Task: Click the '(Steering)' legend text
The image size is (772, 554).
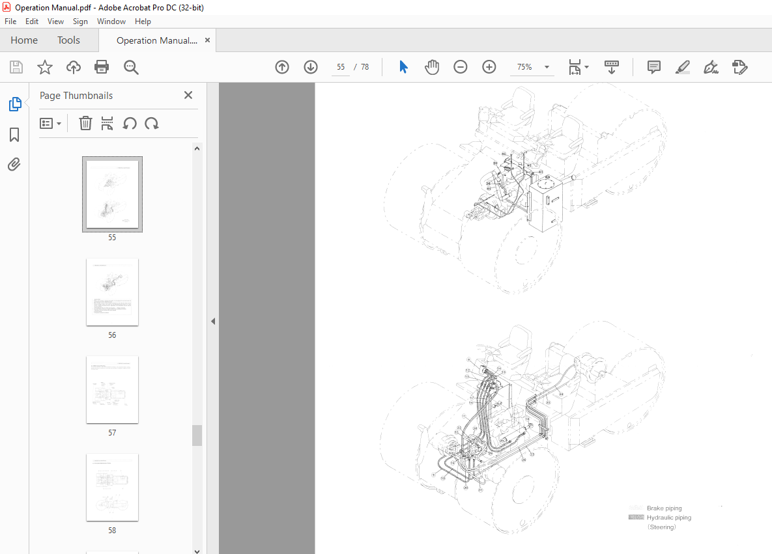Action: (662, 527)
